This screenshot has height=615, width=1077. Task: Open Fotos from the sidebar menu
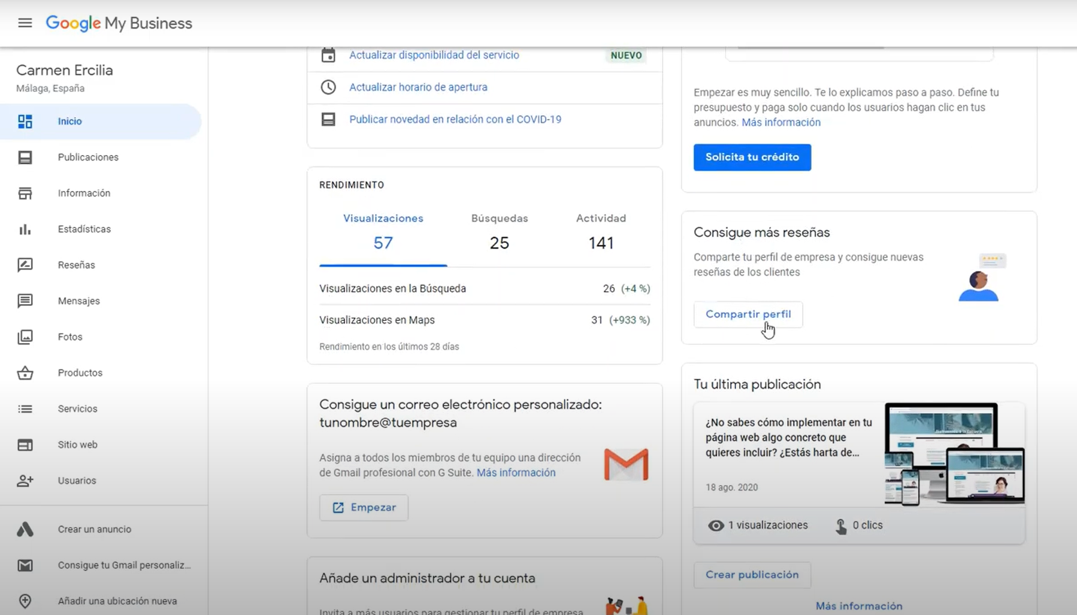(70, 337)
